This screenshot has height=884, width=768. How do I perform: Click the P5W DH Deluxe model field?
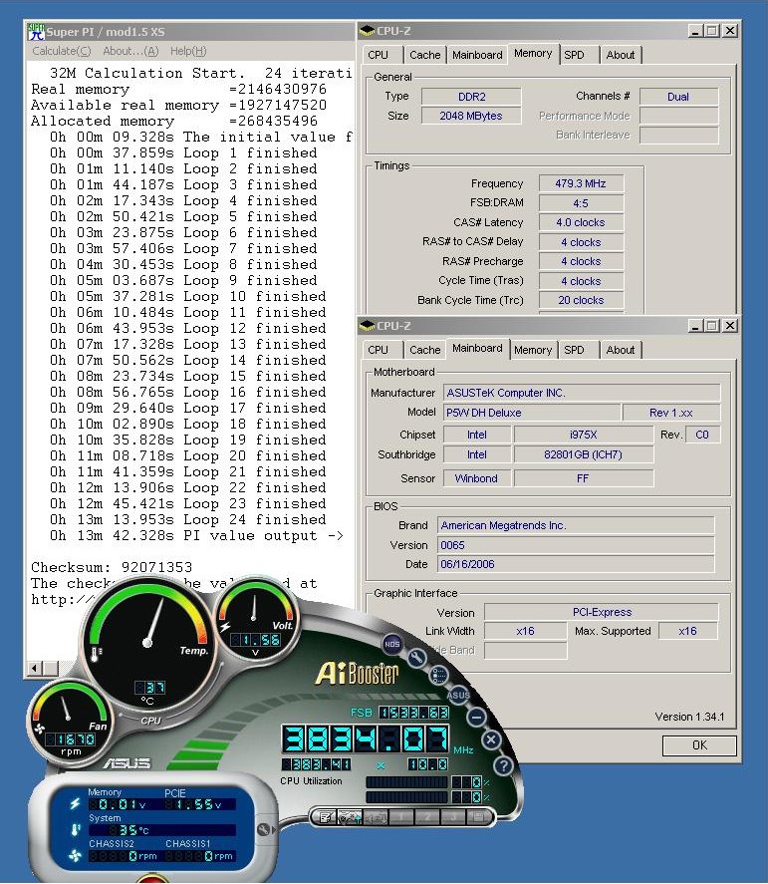[x=531, y=413]
